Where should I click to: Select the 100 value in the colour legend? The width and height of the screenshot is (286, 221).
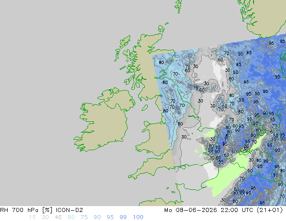(138, 217)
